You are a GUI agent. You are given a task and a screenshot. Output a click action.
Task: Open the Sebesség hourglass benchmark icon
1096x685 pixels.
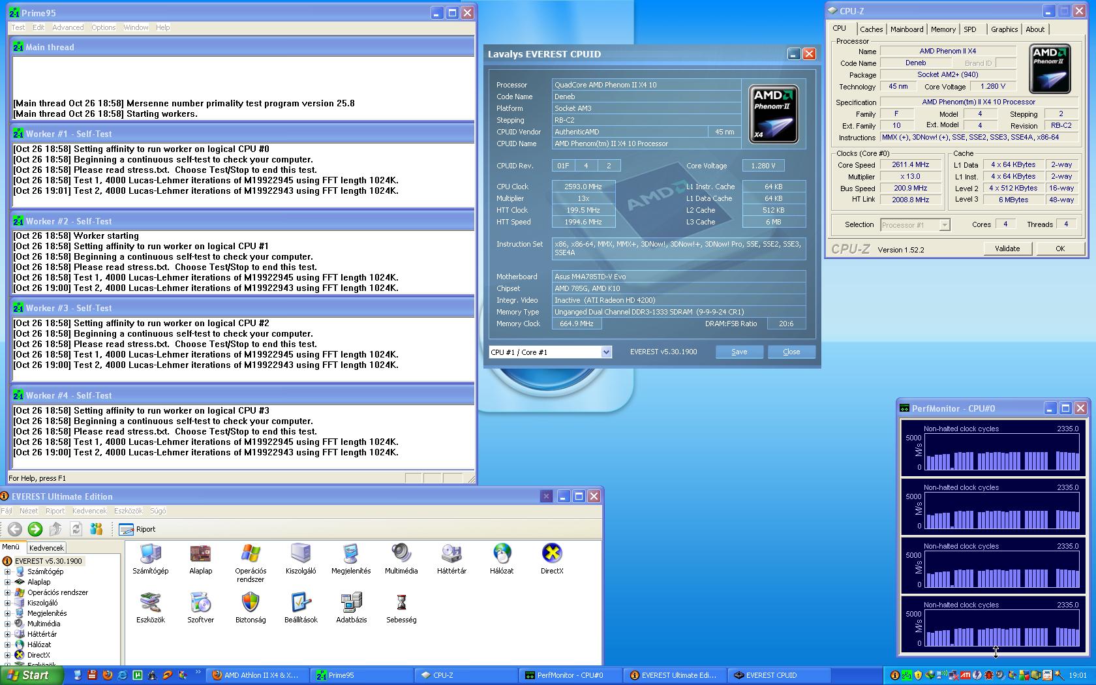click(401, 608)
